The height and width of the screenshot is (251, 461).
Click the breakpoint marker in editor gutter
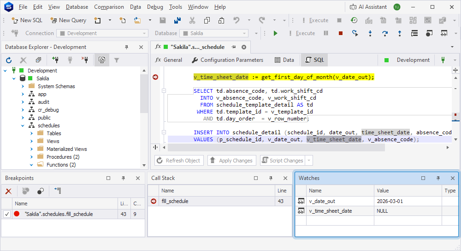[x=155, y=77]
